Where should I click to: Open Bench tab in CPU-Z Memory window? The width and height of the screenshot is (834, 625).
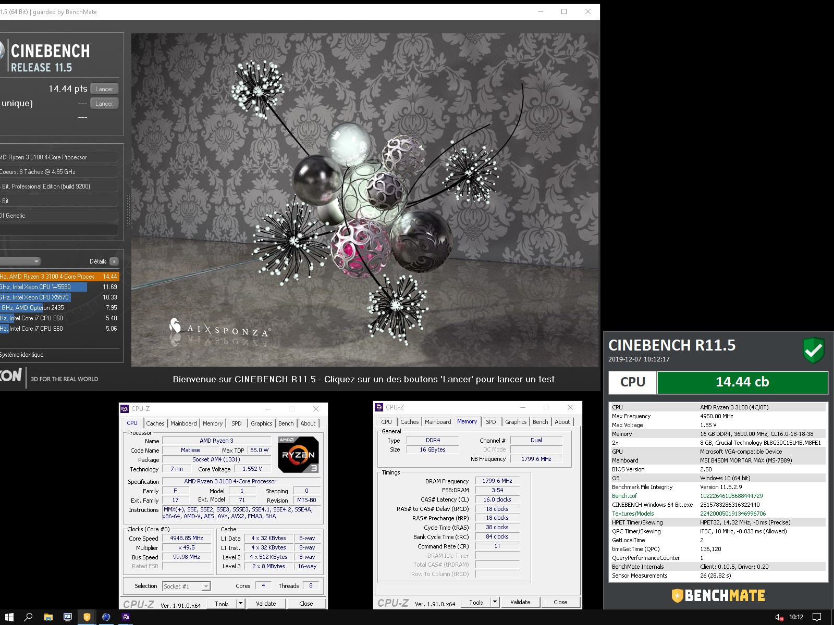[540, 422]
